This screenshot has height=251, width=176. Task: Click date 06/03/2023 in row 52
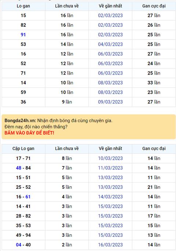tap(110, 64)
